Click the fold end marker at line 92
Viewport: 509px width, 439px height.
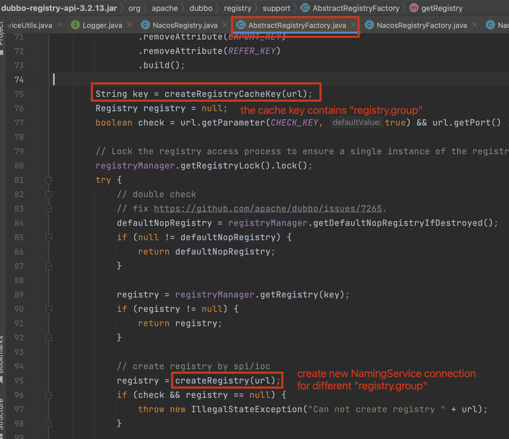pos(49,338)
